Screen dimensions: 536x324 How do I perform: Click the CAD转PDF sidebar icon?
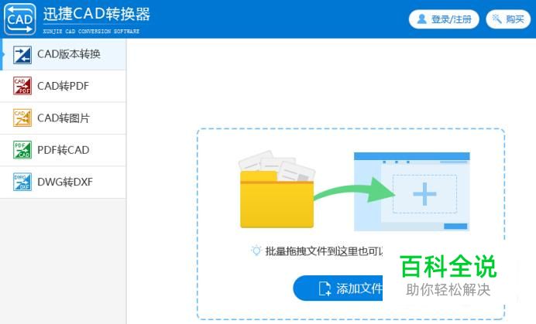[22, 86]
